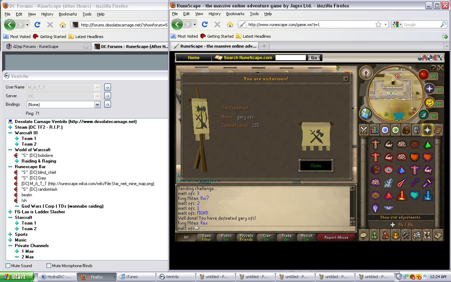
Task: Go back in the DC Forums Firefox window
Action: pyautogui.click(x=10, y=25)
